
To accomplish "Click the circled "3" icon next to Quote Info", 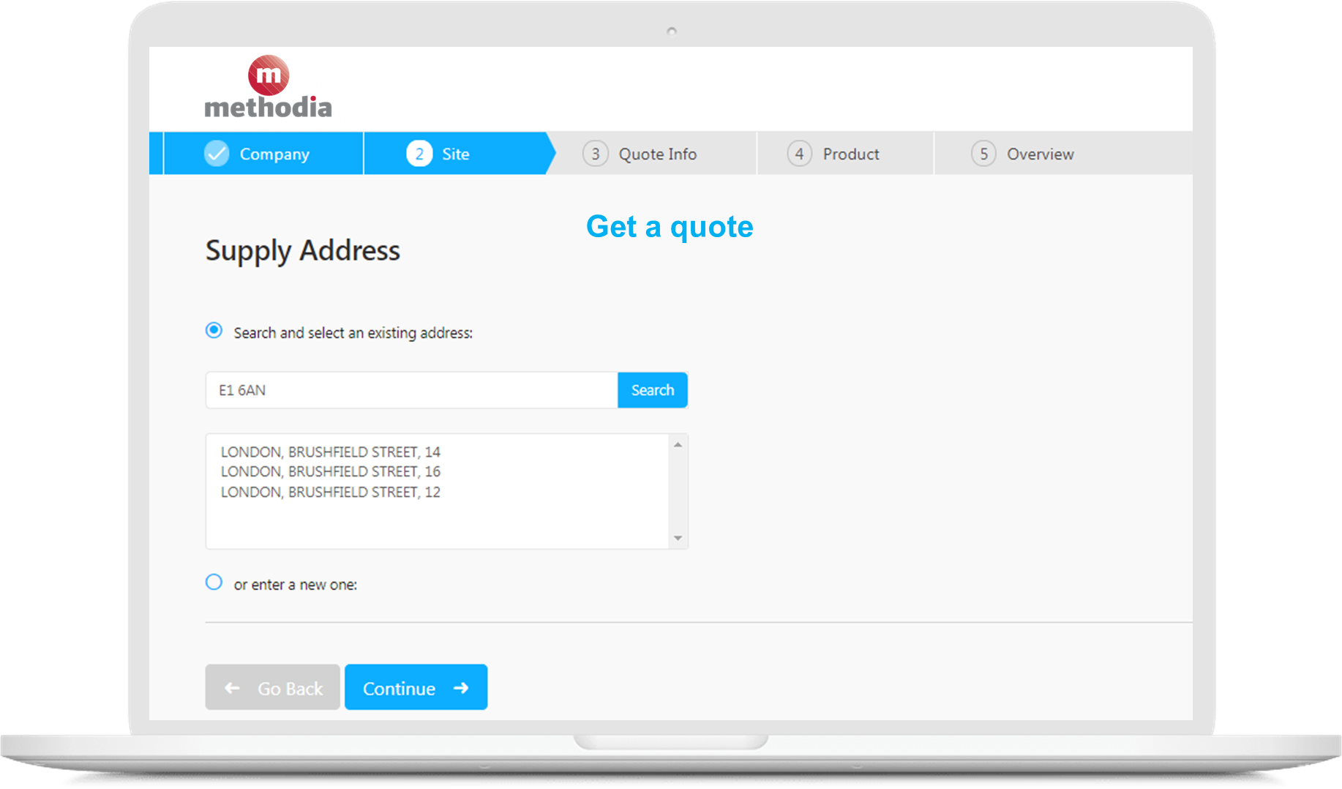I will tap(595, 154).
